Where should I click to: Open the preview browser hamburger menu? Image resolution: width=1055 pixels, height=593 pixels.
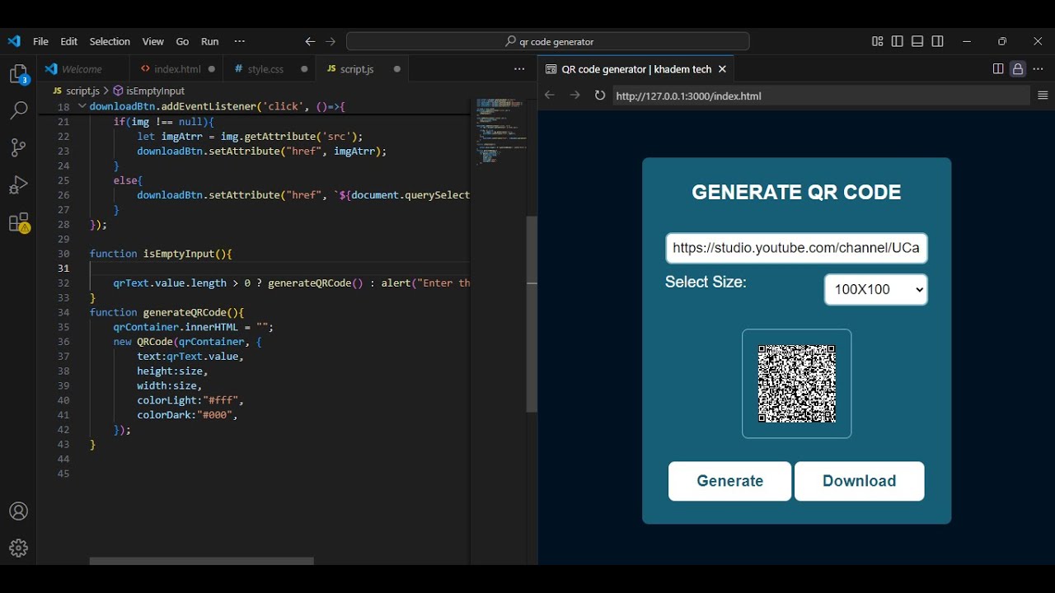[1043, 96]
